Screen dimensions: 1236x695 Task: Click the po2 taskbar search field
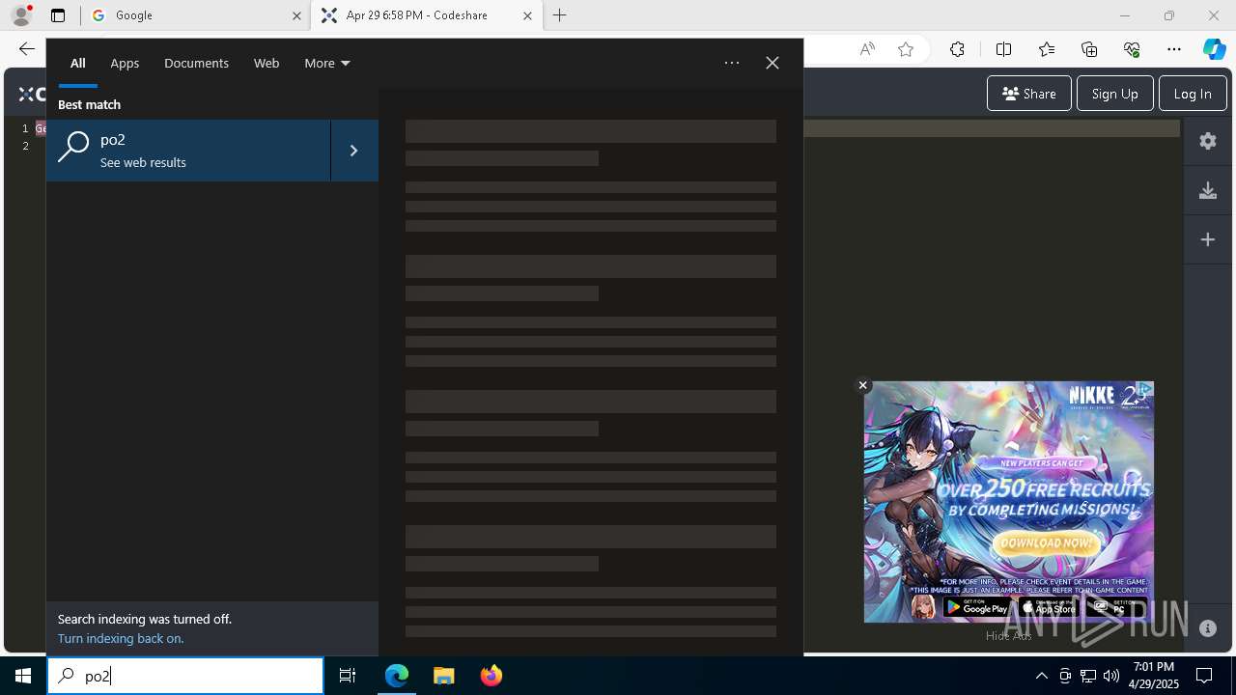185,676
